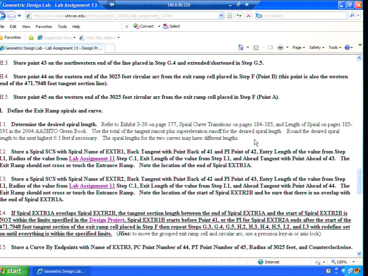The height and width of the screenshot is (276, 368).
Task: Click the RSS feeds icon
Action: click(x=256, y=48)
